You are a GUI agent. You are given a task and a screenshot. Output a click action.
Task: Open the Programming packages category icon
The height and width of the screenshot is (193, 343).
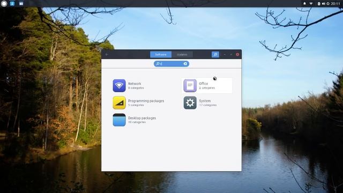[119, 102]
